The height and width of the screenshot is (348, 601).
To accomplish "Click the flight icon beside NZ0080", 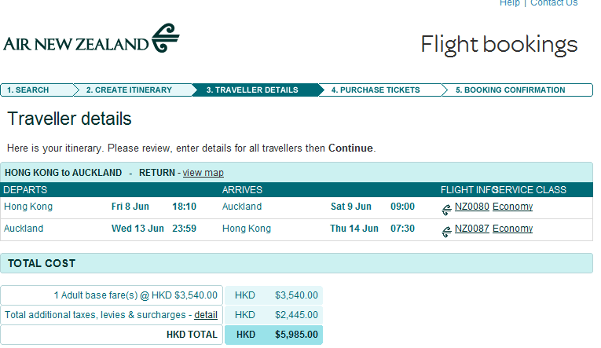I will pos(446,208).
